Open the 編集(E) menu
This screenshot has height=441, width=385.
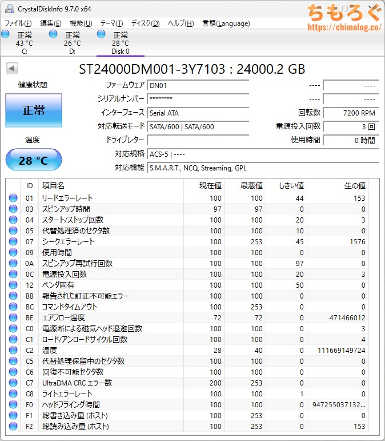50,23
